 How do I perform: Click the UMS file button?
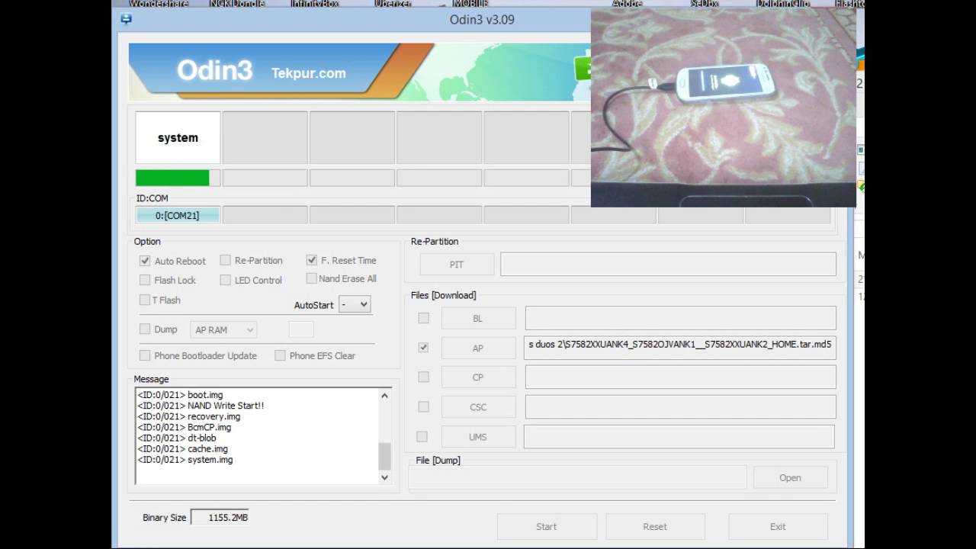478,437
